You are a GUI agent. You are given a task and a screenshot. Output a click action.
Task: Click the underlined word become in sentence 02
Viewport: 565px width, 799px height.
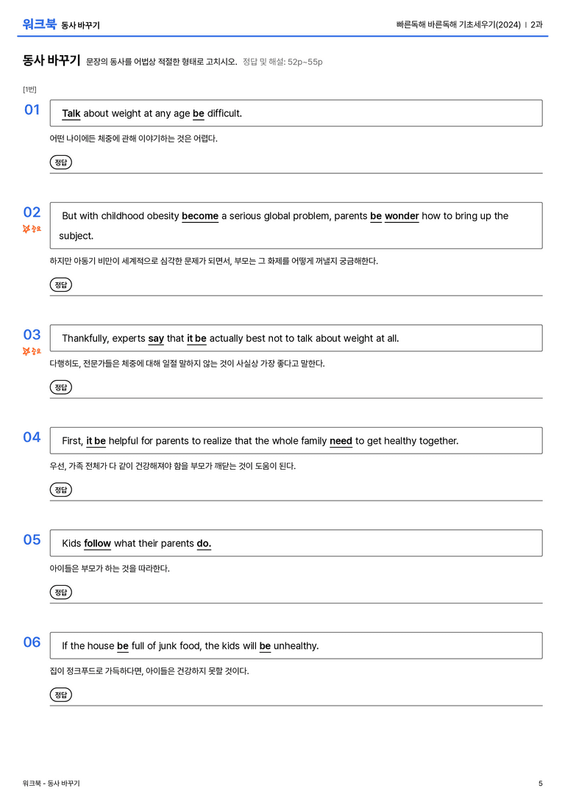point(200,216)
